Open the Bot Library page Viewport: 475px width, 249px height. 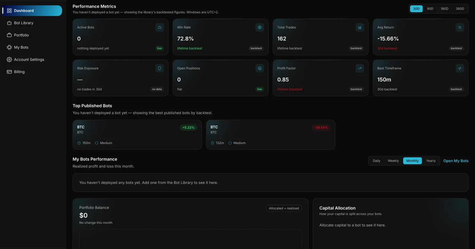[x=32, y=23]
